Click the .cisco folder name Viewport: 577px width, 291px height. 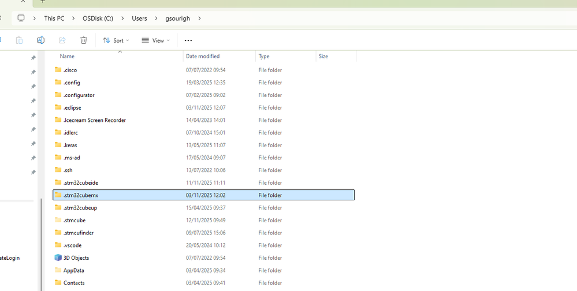tap(70, 70)
